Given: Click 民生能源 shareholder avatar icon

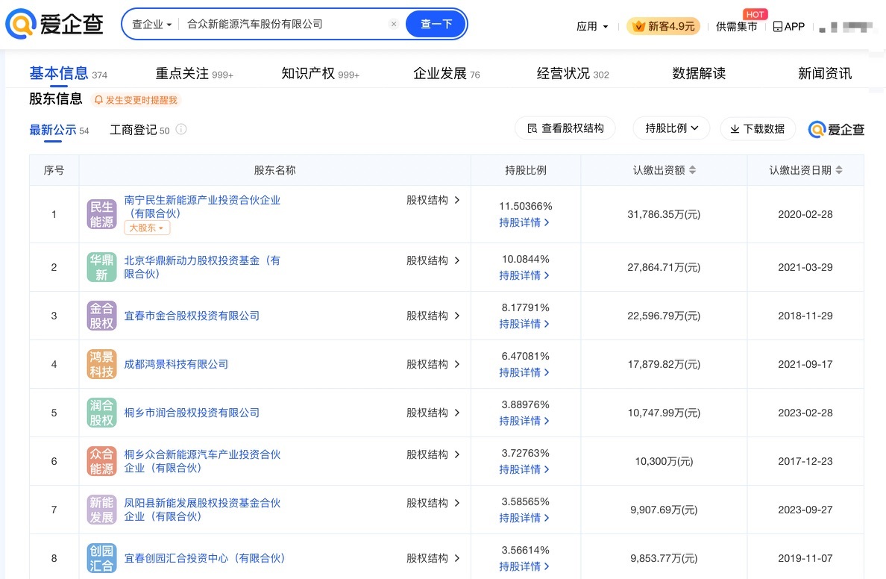Looking at the screenshot, I should 101,214.
